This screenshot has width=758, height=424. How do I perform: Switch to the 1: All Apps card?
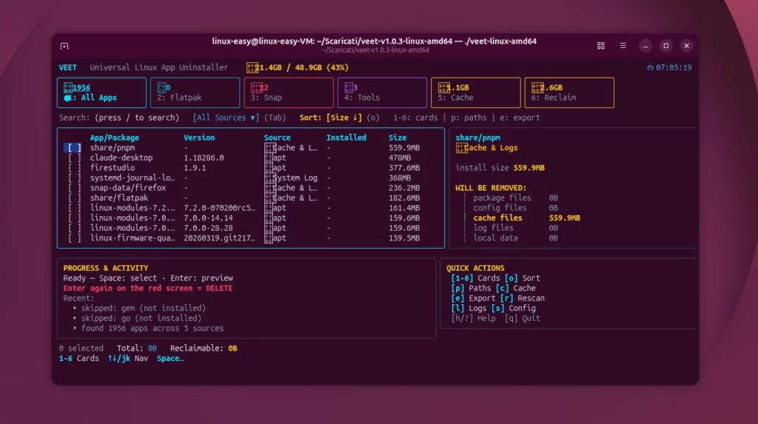point(101,92)
